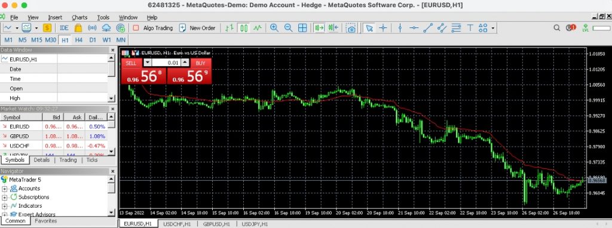Toggle Algo Trading button
Viewport: 612px width, 228px height.
pyautogui.click(x=152, y=27)
